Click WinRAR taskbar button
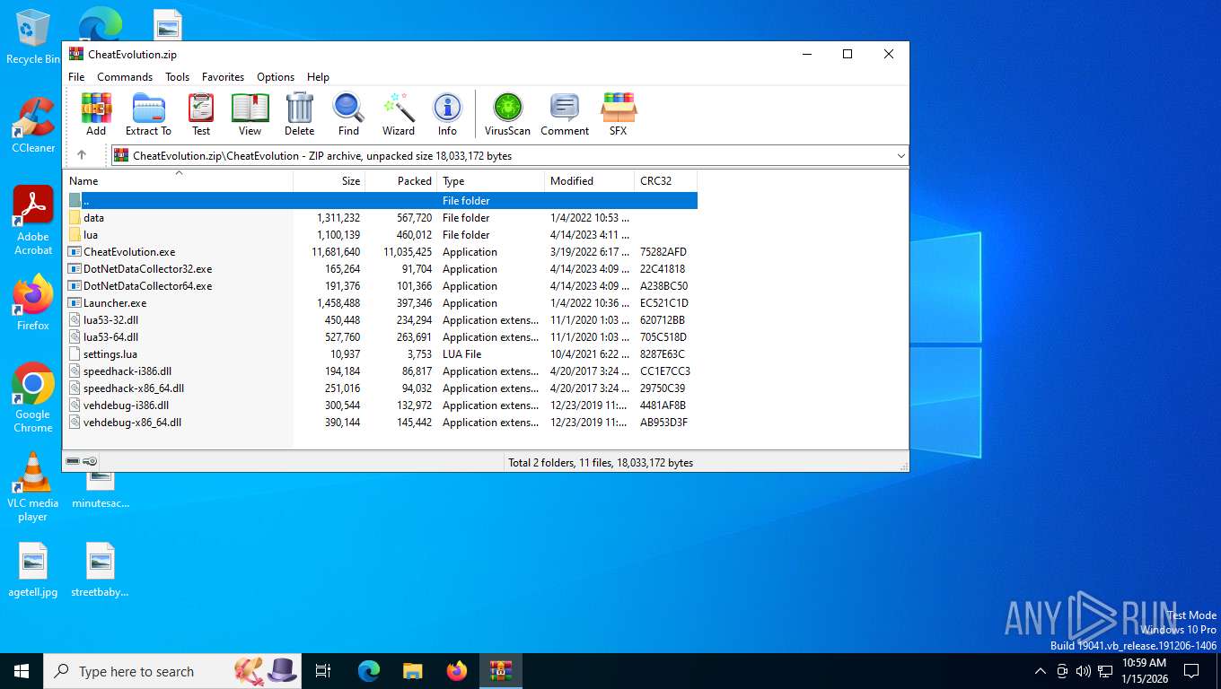Viewport: 1221px width, 689px height. click(x=501, y=671)
